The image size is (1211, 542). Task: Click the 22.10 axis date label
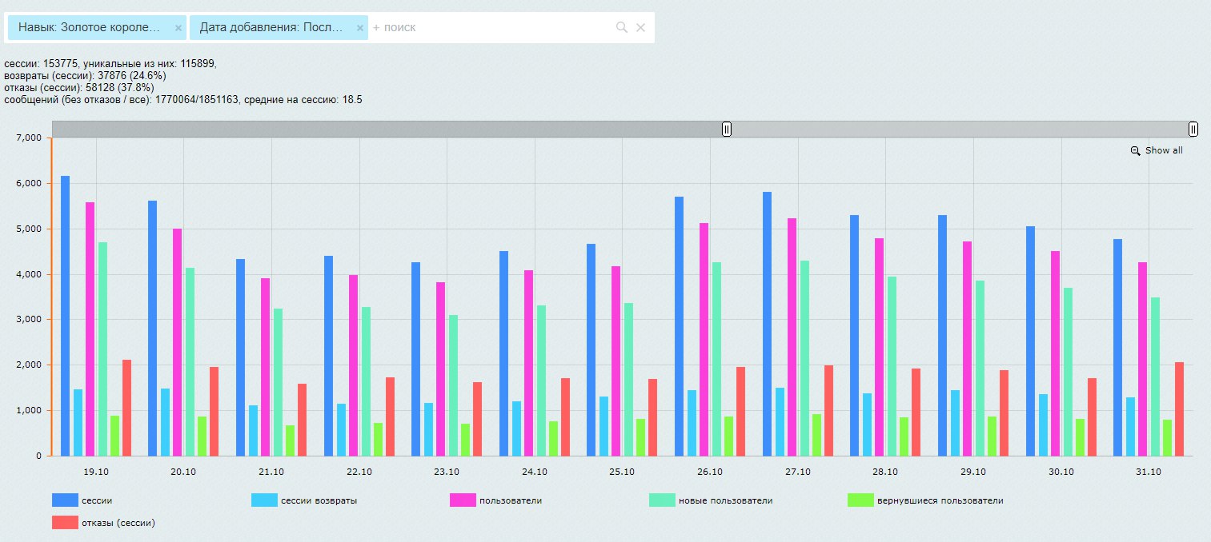point(359,472)
